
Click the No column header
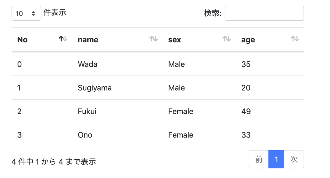coord(22,40)
